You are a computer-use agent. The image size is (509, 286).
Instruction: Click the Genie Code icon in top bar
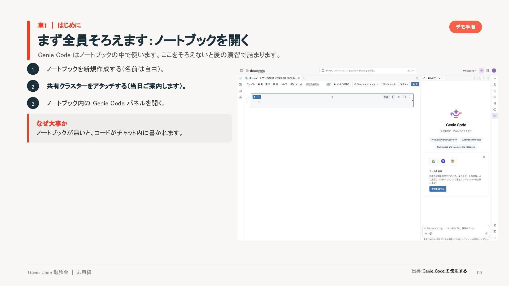click(481, 71)
